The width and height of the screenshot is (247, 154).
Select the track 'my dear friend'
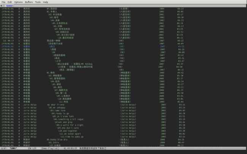[x=55, y=105]
